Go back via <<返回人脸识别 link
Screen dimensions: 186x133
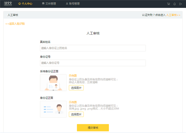pyautogui.click(x=15, y=24)
